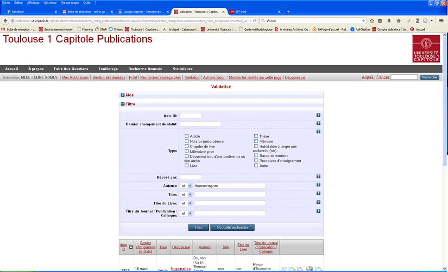Image resolution: width=448 pixels, height=272 pixels.
Task: Click the vertical scrollbar thumb
Action: click(x=445, y=102)
